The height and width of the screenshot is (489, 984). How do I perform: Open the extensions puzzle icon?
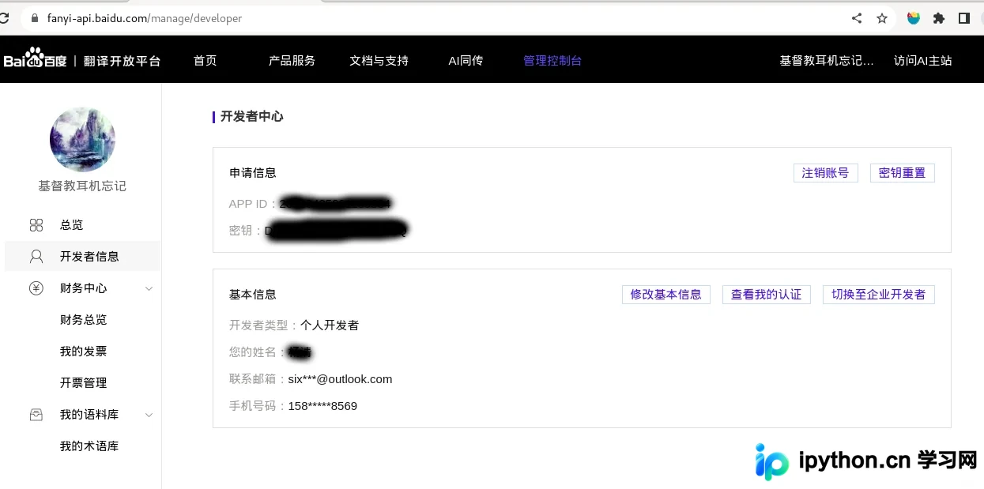[x=939, y=18]
